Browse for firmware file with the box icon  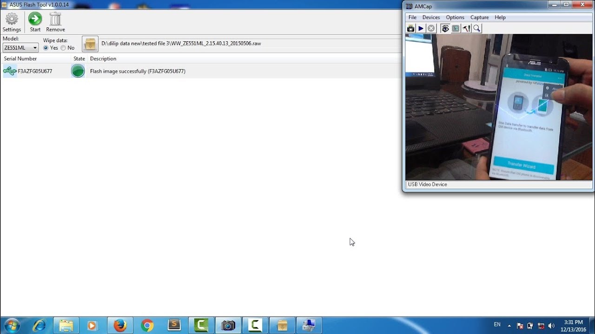click(90, 44)
